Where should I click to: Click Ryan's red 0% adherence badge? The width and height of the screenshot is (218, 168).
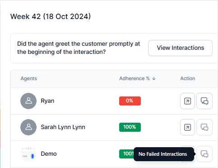(x=130, y=101)
